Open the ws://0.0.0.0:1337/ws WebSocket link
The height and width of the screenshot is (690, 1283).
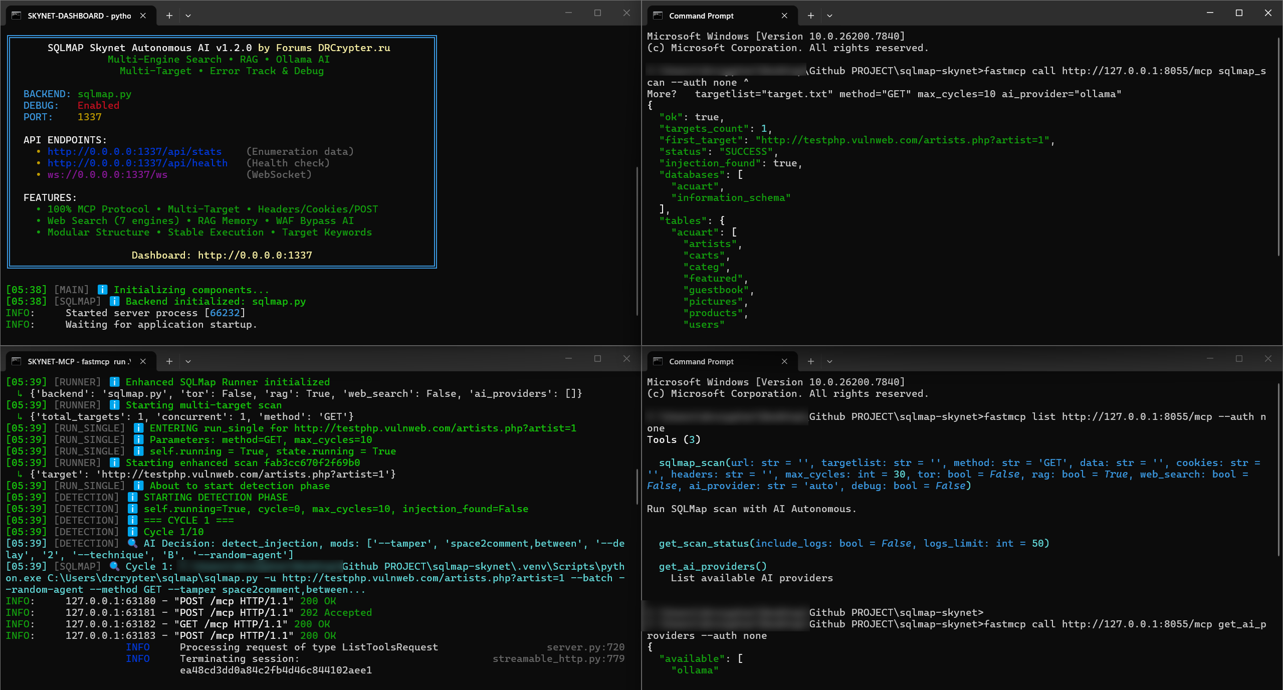point(107,174)
